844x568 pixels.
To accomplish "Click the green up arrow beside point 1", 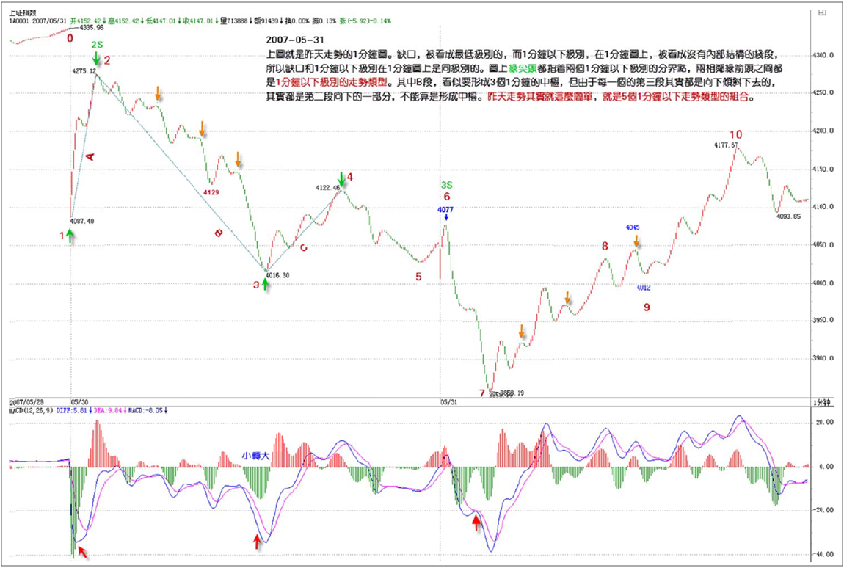I will click(69, 235).
